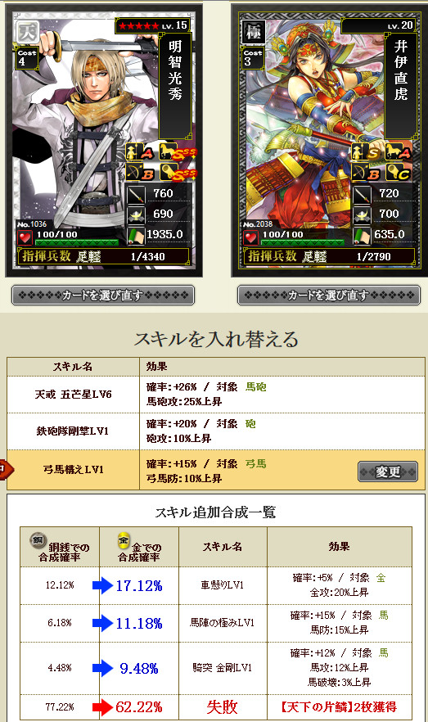Select the 鉄砲隊剛撃LV1 skill row
Viewport: 428px width, 722px height.
[x=216, y=431]
